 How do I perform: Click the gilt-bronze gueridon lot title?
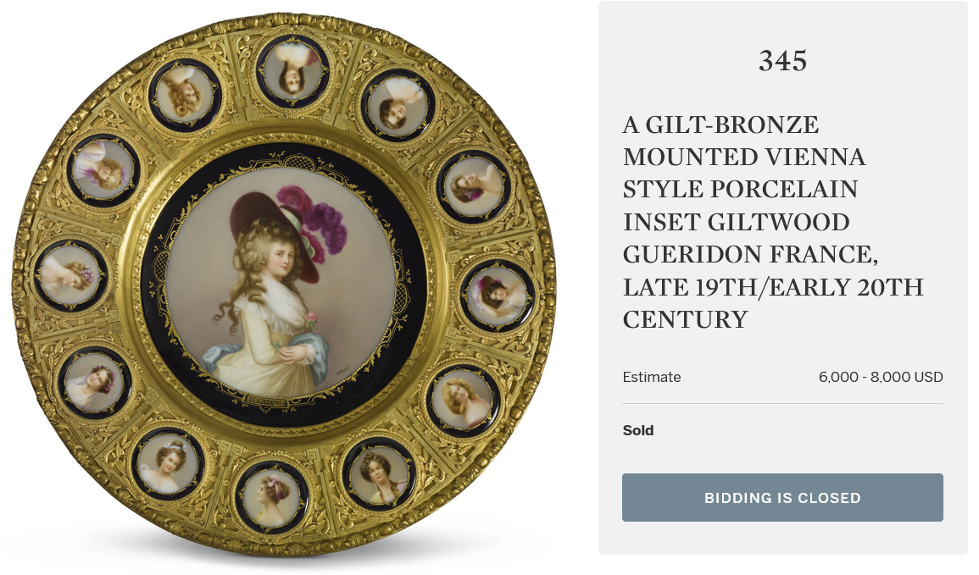[x=773, y=222]
